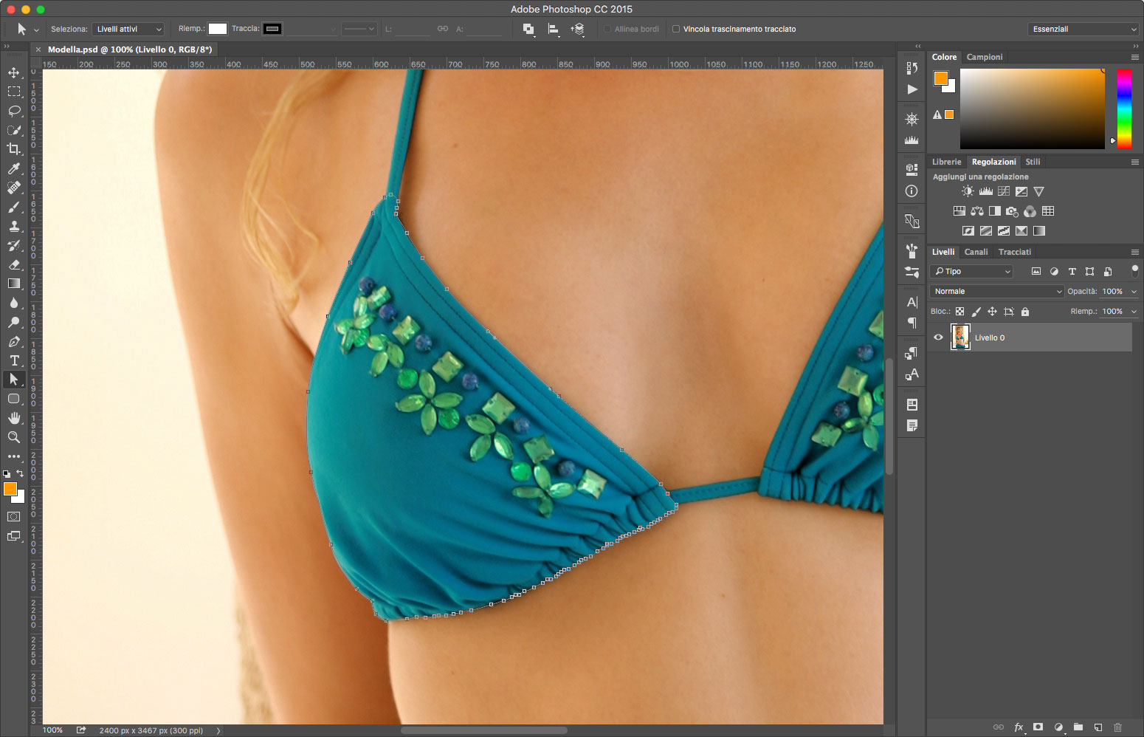The image size is (1144, 737).
Task: Select Modella.psd document tab
Action: pyautogui.click(x=130, y=49)
